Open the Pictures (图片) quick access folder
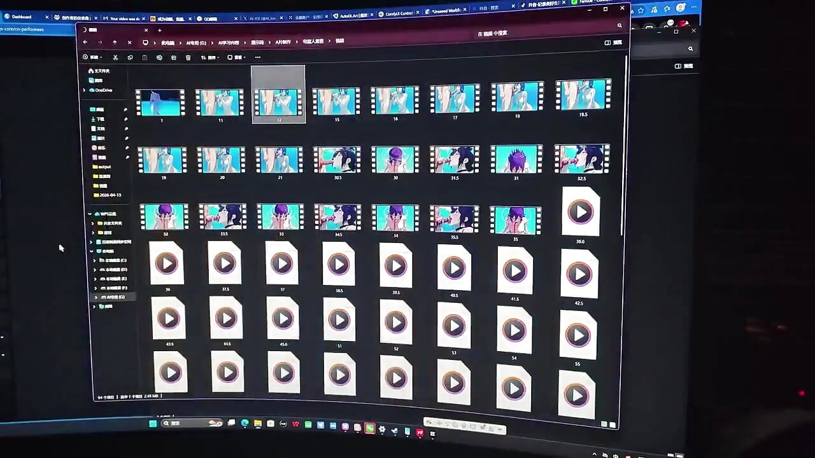The width and height of the screenshot is (815, 458). click(99, 138)
